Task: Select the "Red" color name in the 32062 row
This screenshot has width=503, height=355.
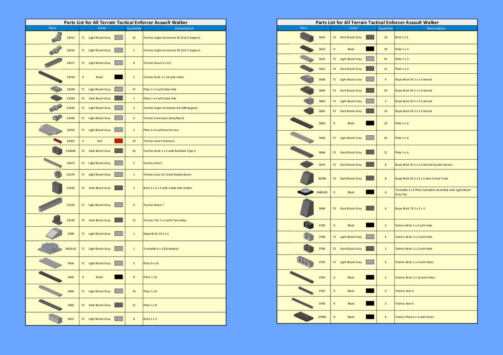Action: point(99,141)
